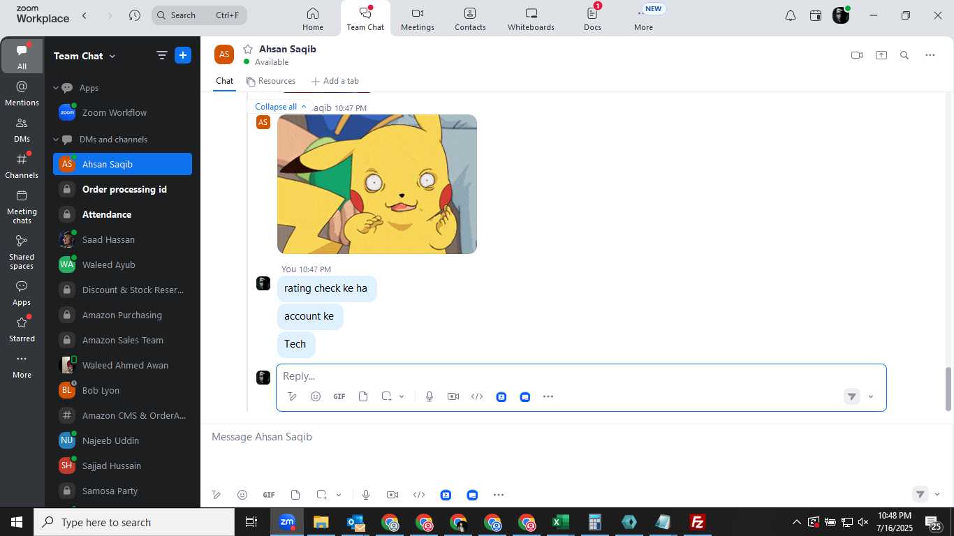Click the blue plus new chat button
Image resolution: width=954 pixels, height=536 pixels.
click(183, 55)
